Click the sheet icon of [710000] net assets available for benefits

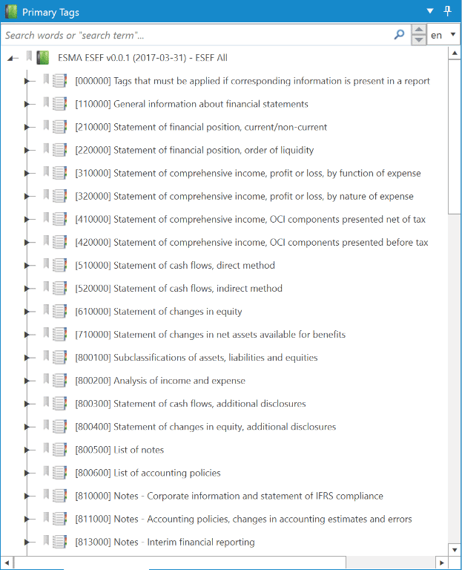click(x=59, y=335)
